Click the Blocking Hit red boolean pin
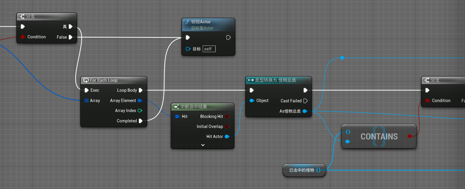Viewport: 465px width, 189px height. point(227,116)
